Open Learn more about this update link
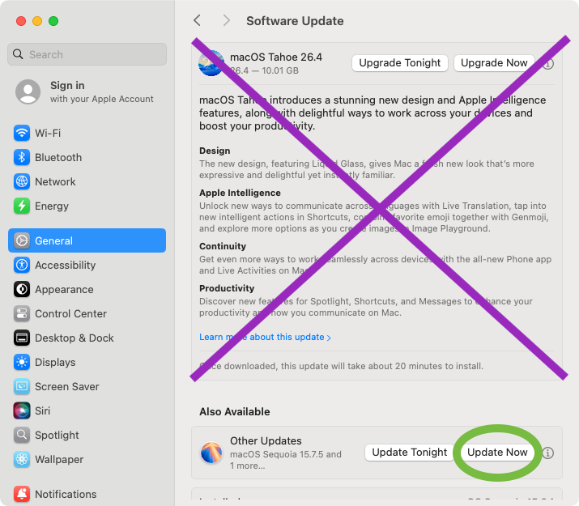The width and height of the screenshot is (579, 506). click(x=265, y=337)
